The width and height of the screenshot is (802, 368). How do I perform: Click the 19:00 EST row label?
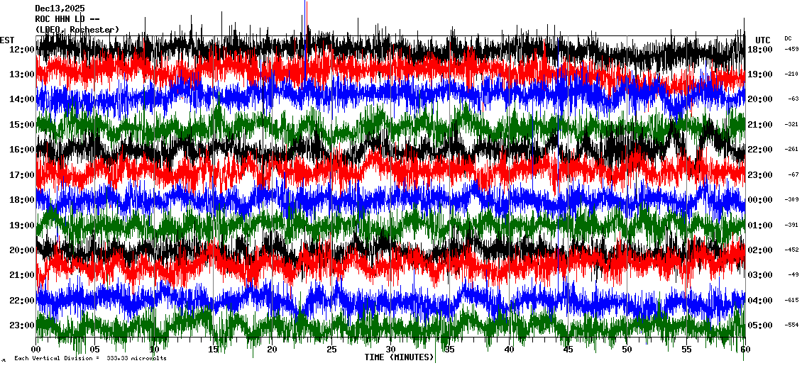tap(22, 225)
